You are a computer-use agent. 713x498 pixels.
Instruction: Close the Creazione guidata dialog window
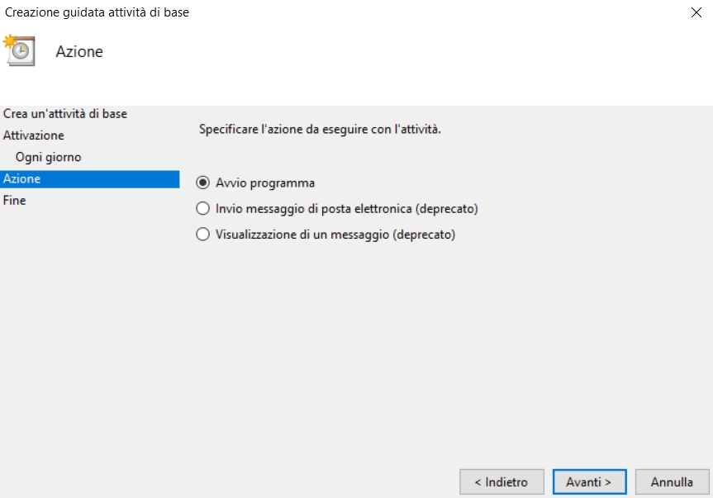(695, 12)
